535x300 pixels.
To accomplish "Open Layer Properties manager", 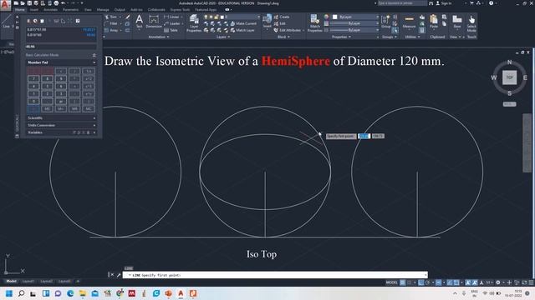I will pyautogui.click(x=194, y=22).
